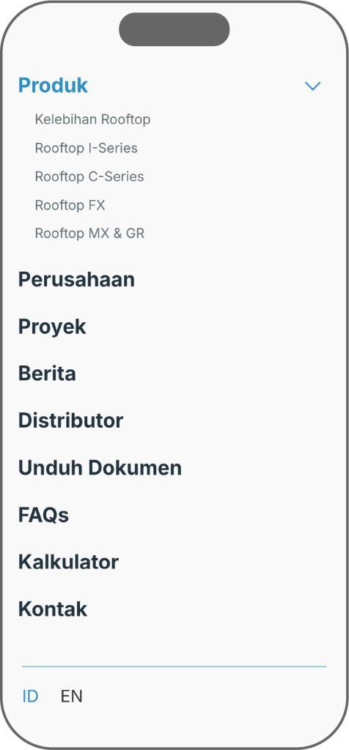The width and height of the screenshot is (349, 750).
Task: Launch the Kalkulator page
Action: point(68,562)
